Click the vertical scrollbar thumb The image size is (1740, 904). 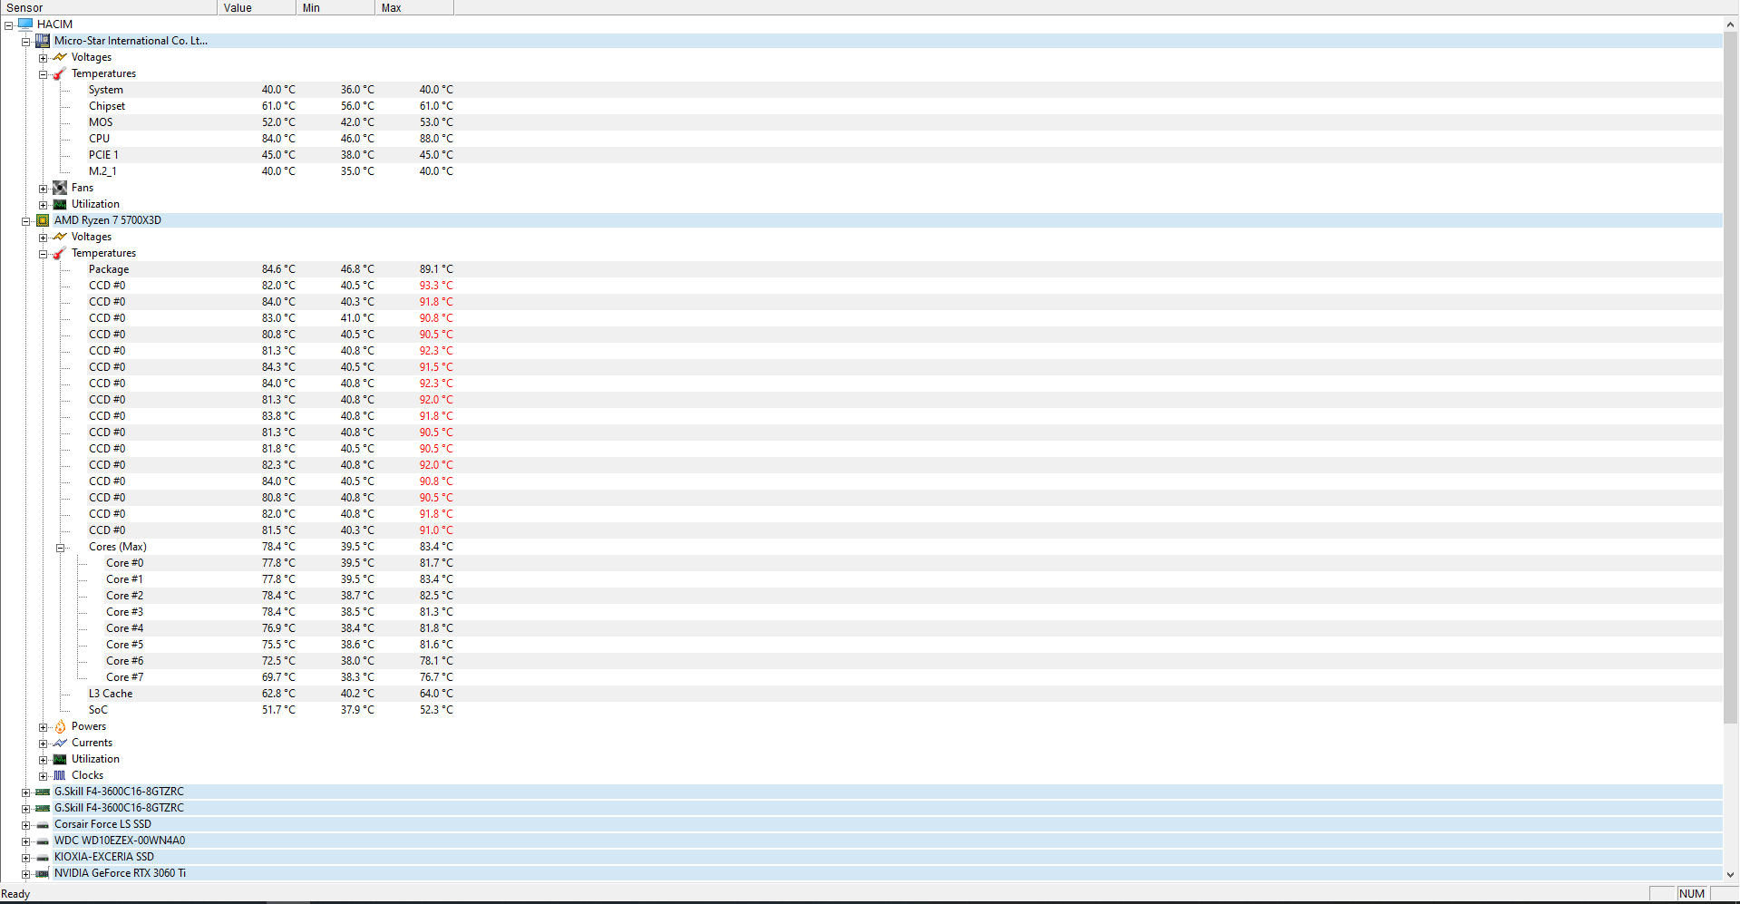[x=1731, y=379]
